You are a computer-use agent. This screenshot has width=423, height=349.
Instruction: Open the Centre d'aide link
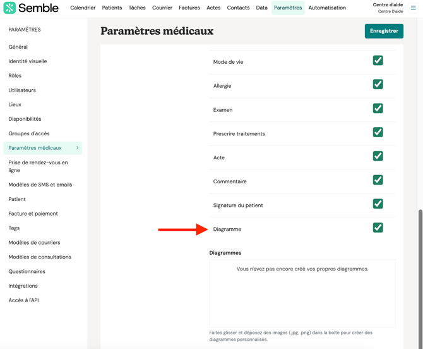tap(388, 5)
